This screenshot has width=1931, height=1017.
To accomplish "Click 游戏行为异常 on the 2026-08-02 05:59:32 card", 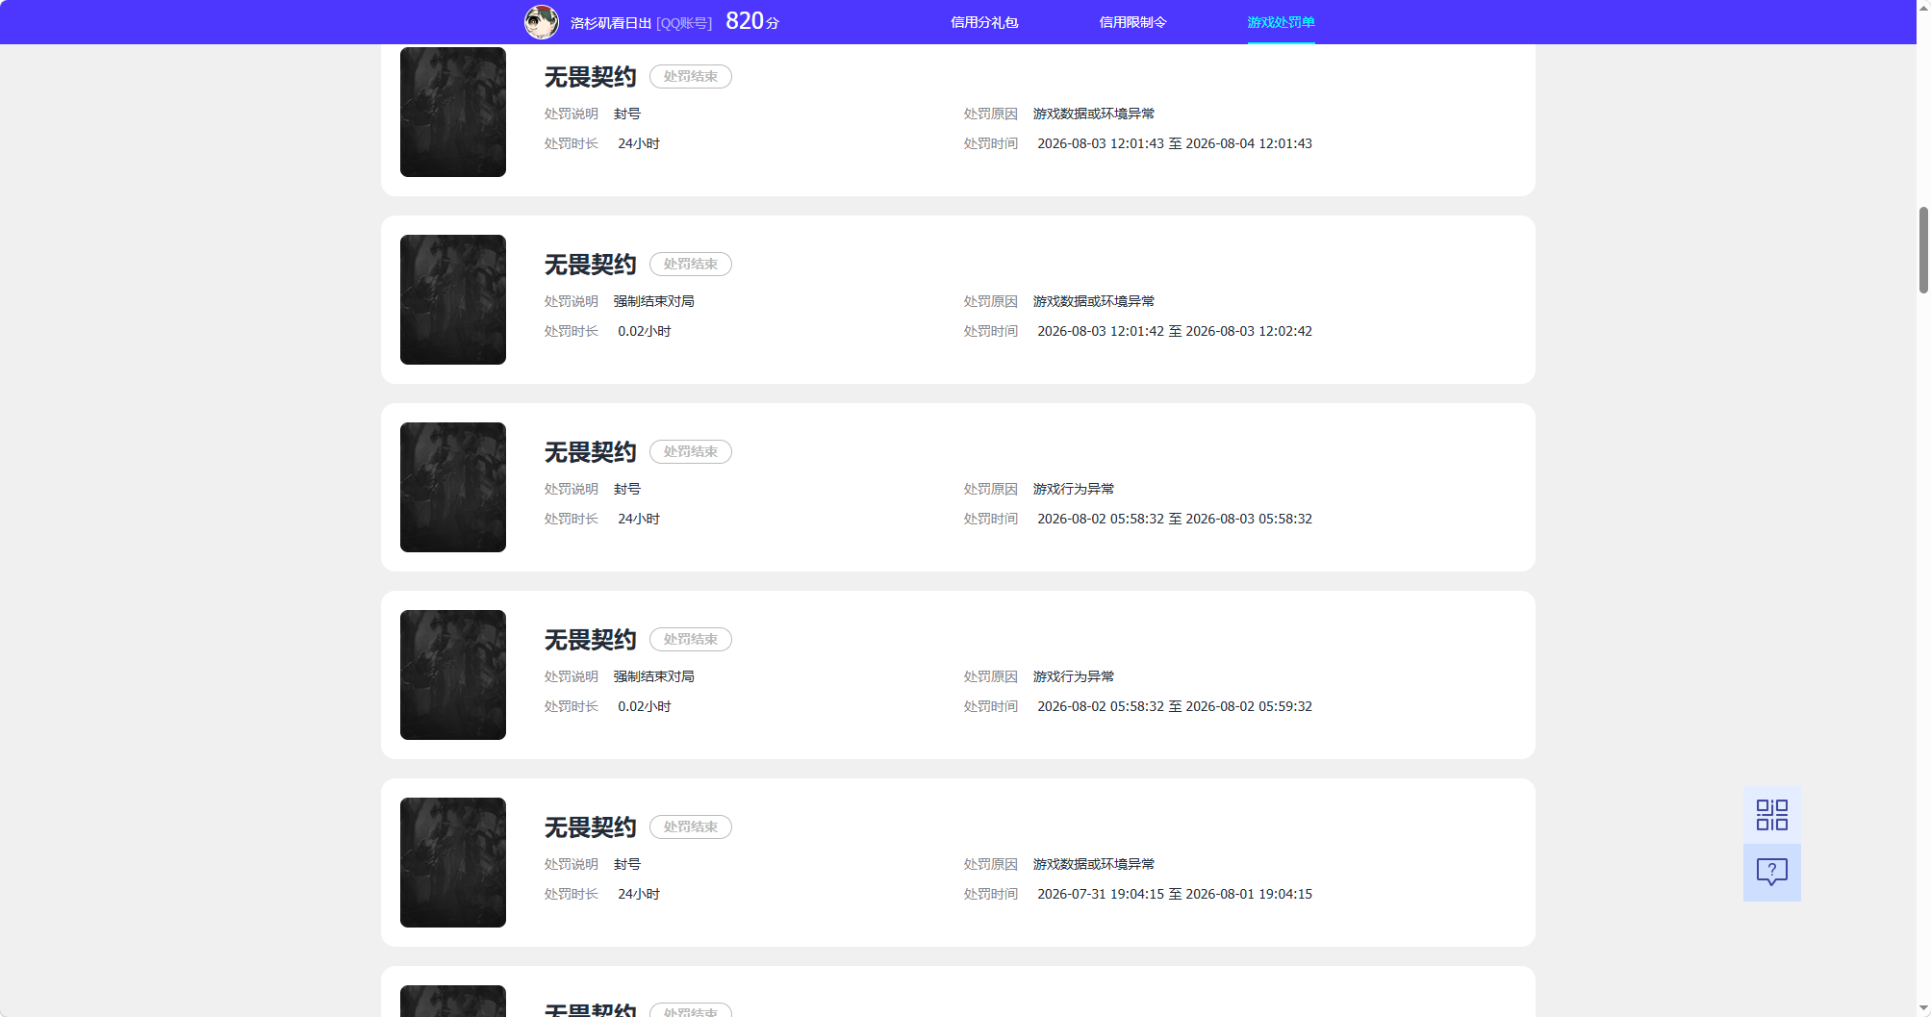I will pos(1074,676).
